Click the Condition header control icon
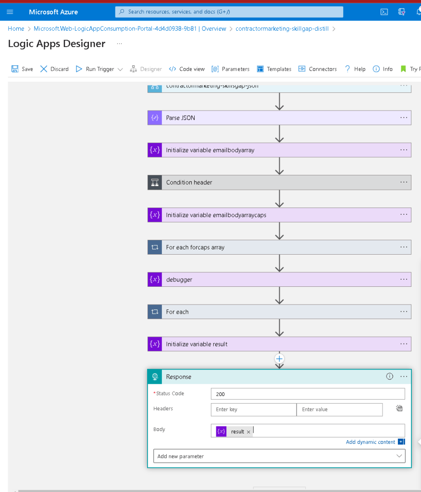The height and width of the screenshot is (492, 421). [x=155, y=182]
